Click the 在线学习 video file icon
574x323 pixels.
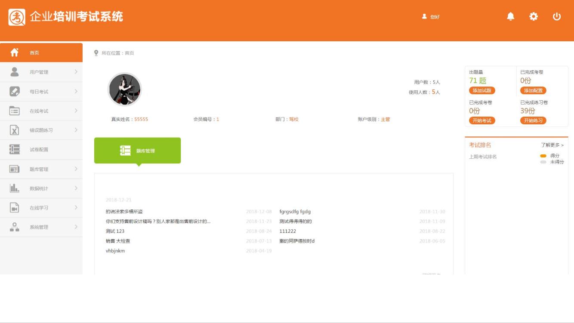pos(15,207)
